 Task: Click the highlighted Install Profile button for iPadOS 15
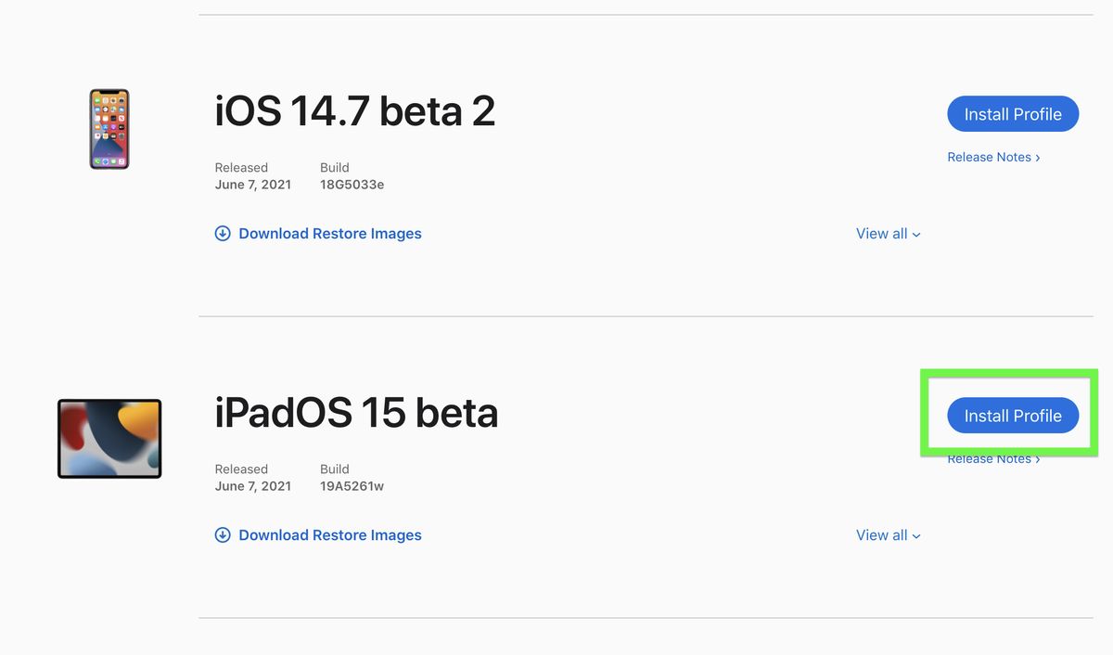[1013, 415]
